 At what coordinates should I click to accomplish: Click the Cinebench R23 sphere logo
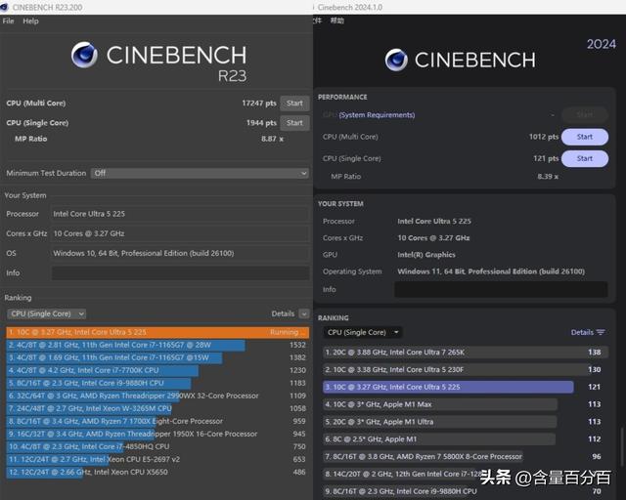pos(84,55)
